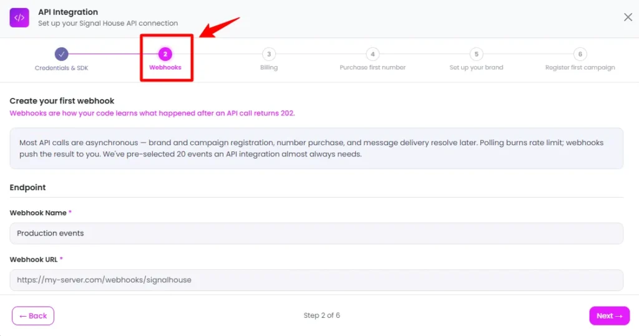This screenshot has width=639, height=336.
Task: Click the Back button
Action: click(33, 315)
